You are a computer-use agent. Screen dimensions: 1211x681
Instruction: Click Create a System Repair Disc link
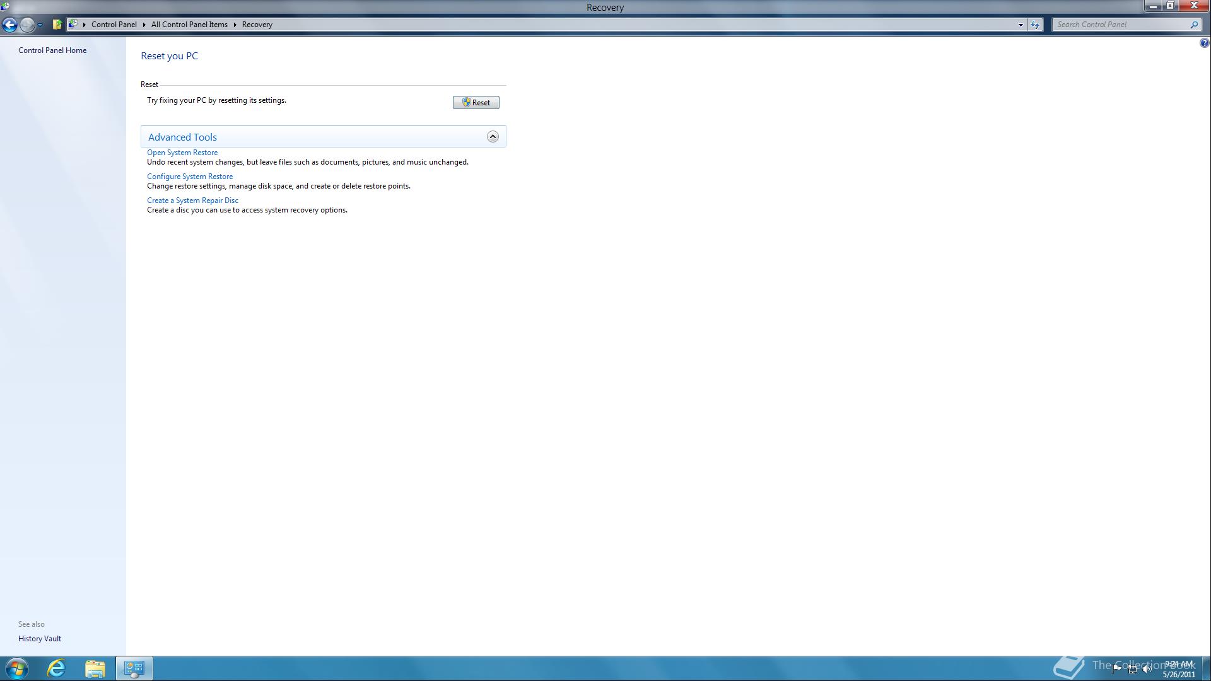click(x=192, y=201)
